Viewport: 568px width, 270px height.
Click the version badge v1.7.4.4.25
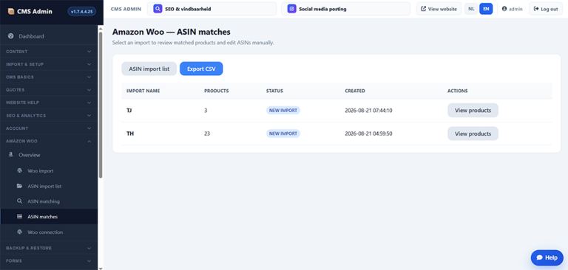pyautogui.click(x=81, y=12)
